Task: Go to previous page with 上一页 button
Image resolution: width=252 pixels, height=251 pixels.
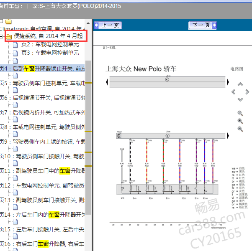Action: click(x=108, y=25)
